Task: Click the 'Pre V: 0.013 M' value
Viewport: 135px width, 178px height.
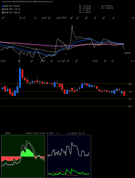Action: pos(107,8)
